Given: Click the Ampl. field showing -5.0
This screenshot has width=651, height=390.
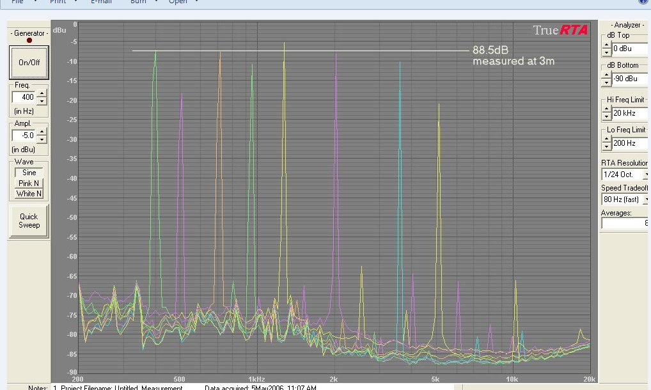Looking at the screenshot, I should pyautogui.click(x=24, y=136).
